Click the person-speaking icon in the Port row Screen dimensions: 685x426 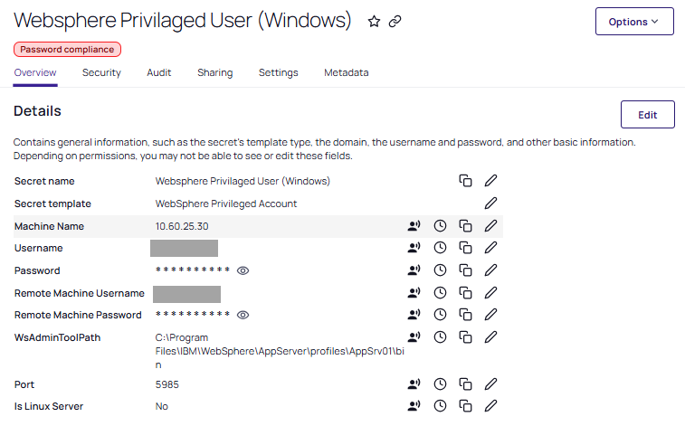point(414,384)
